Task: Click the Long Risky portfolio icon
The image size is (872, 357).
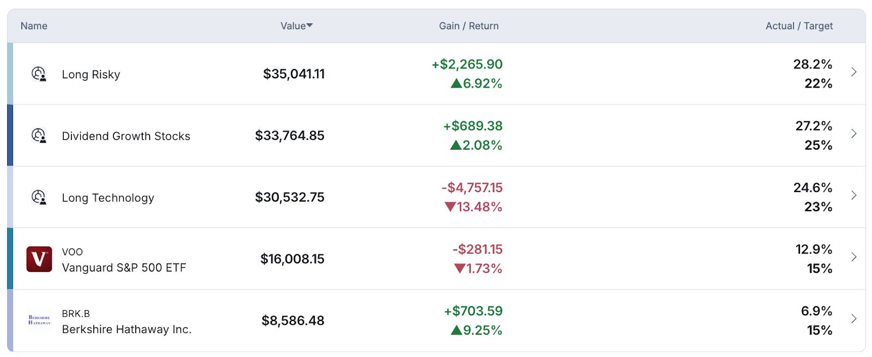Action: coord(39,73)
